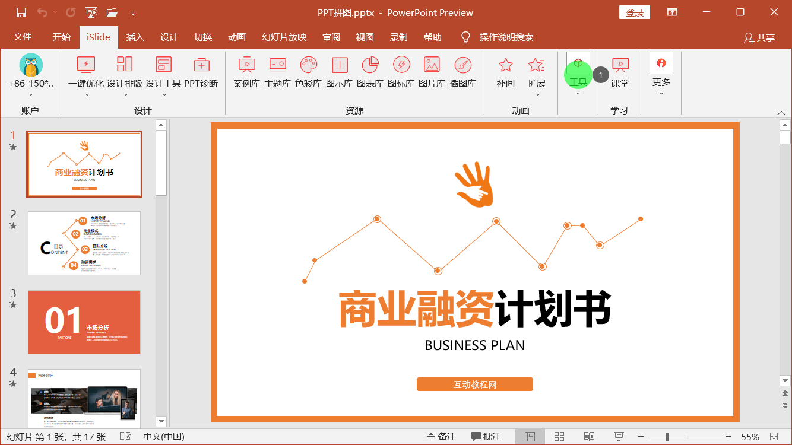Click 中文(中国) language indicator

[164, 437]
